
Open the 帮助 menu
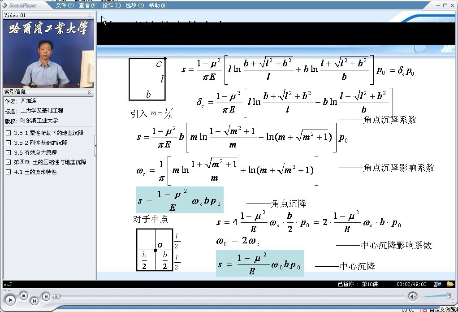(158, 5)
